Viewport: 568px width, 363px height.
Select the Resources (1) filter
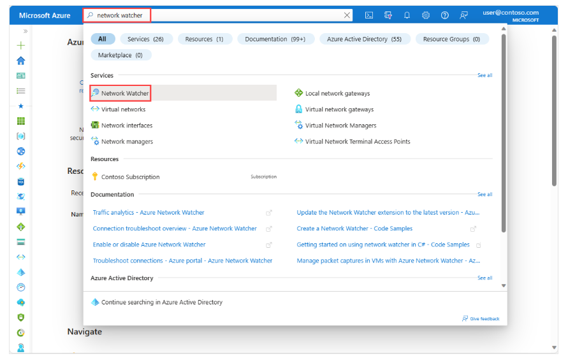pyautogui.click(x=204, y=39)
